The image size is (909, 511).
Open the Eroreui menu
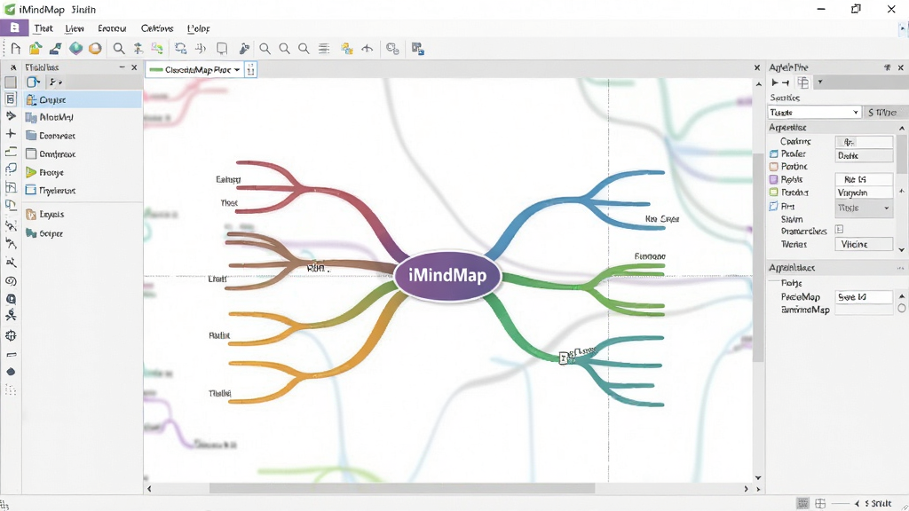pyautogui.click(x=112, y=28)
